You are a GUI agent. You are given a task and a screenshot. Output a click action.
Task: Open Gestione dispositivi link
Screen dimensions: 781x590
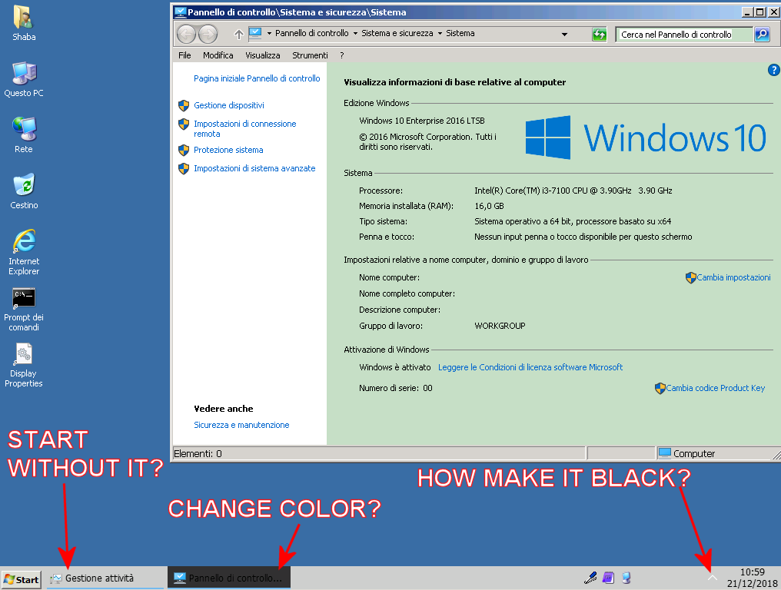pos(228,105)
